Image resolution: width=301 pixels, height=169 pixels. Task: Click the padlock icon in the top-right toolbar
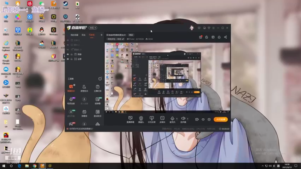point(207,37)
